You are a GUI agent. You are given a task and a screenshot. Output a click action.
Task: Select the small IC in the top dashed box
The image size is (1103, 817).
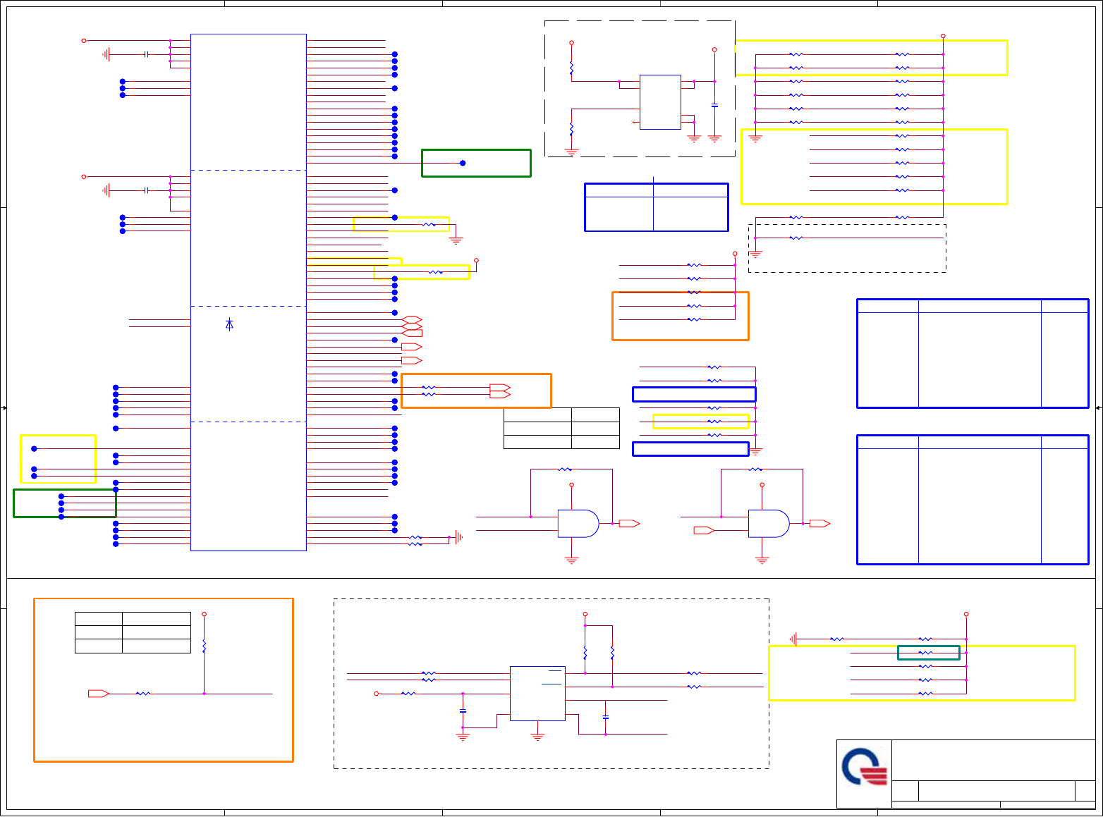(660, 102)
